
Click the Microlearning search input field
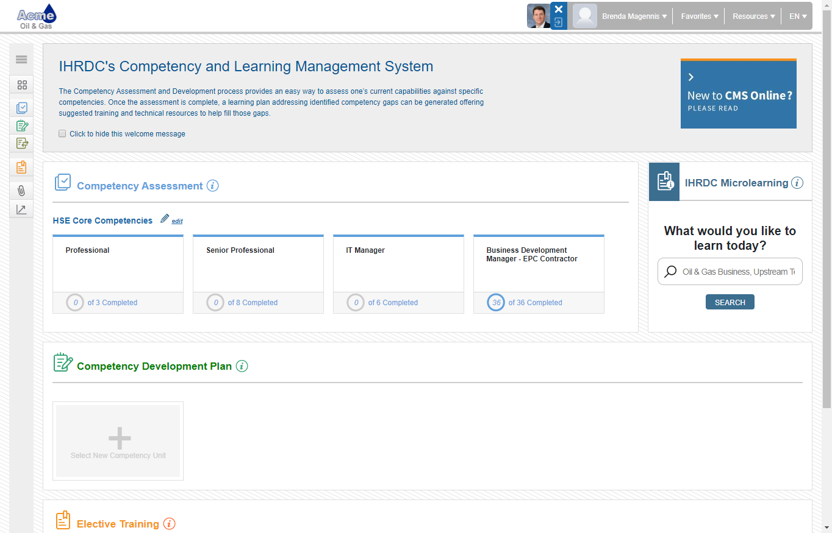(730, 272)
